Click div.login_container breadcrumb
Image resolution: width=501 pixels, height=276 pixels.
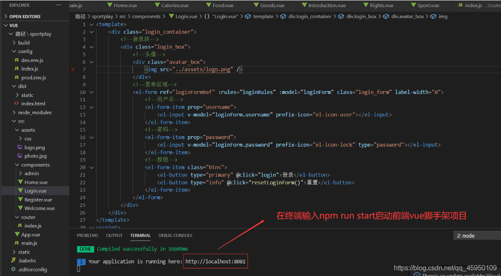[310, 16]
